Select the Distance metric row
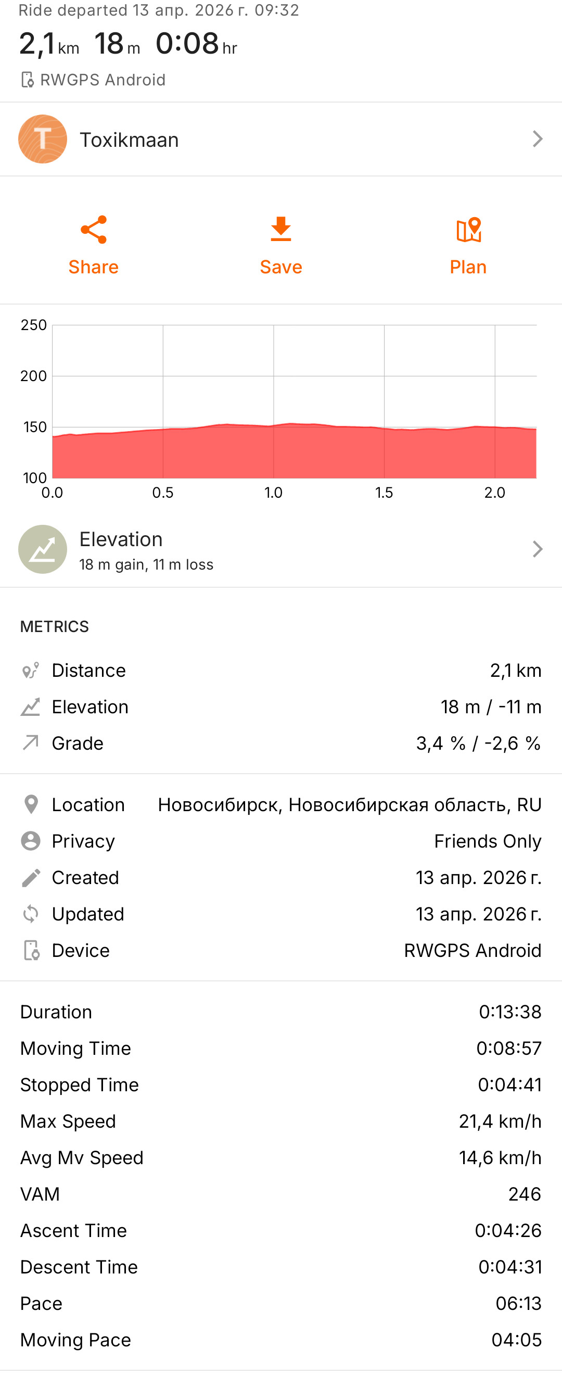 [x=280, y=671]
